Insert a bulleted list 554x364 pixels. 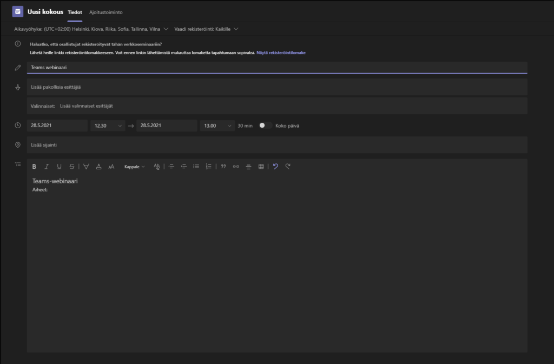[196, 167]
